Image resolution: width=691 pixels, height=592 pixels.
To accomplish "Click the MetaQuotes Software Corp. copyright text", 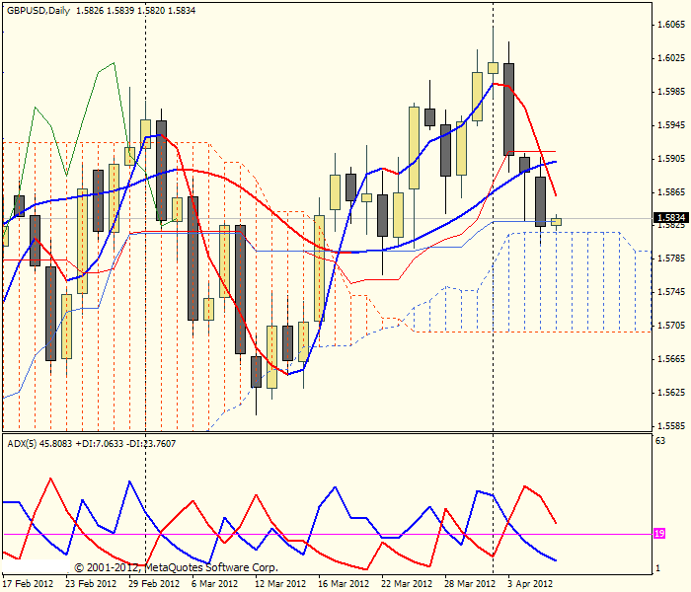I will pos(177,567).
